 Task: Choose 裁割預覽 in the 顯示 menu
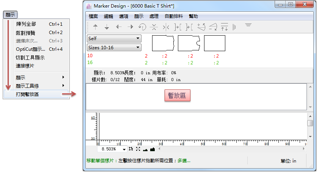click(26, 33)
